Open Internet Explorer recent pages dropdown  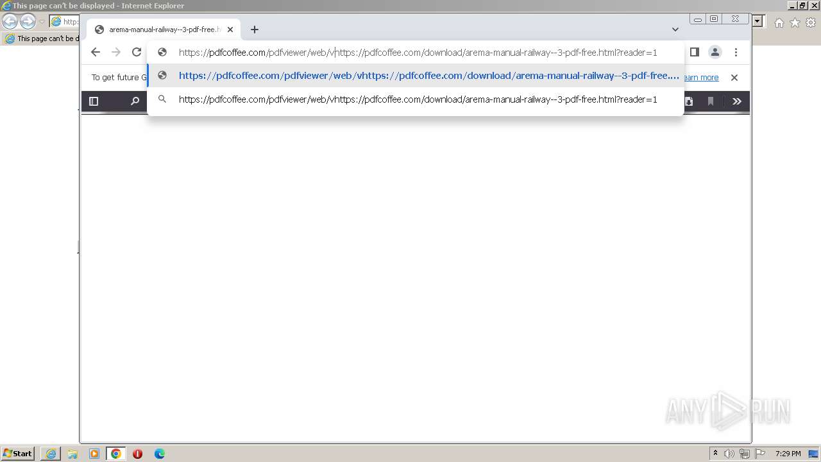tap(42, 22)
